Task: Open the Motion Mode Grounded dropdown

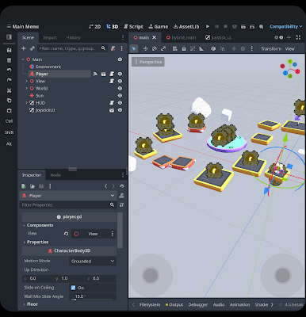Action: click(x=93, y=261)
